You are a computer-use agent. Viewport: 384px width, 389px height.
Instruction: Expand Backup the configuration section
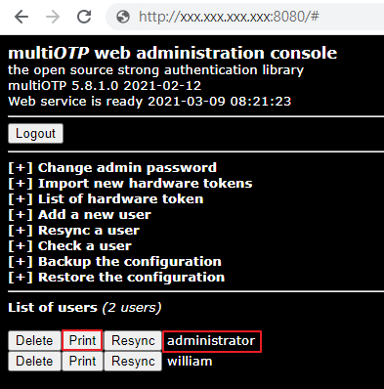pyautogui.click(x=114, y=262)
